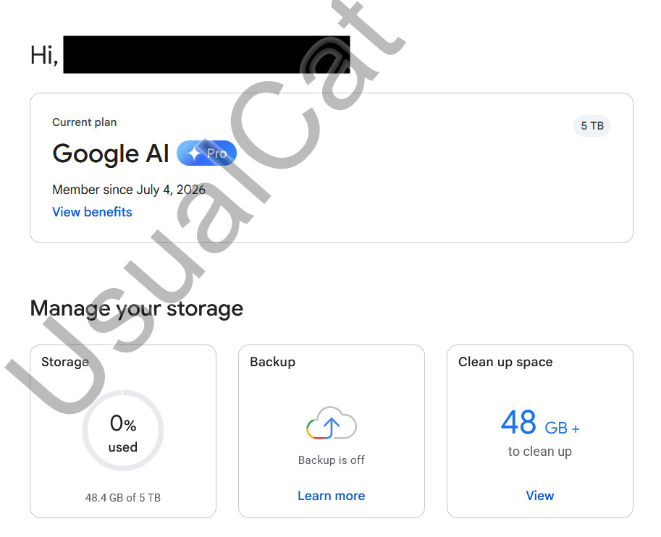Screen dimensions: 661x537
Task: Open the Backup card title
Action: click(272, 362)
